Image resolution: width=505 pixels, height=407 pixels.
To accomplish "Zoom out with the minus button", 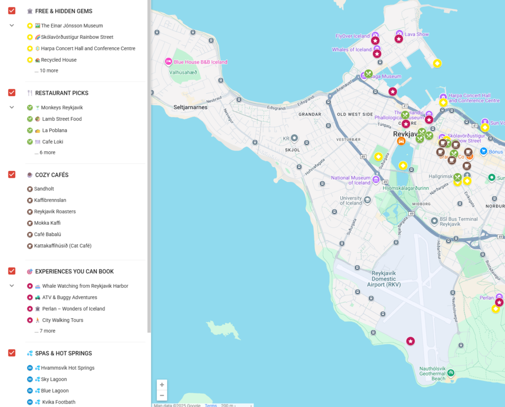I will [162, 395].
